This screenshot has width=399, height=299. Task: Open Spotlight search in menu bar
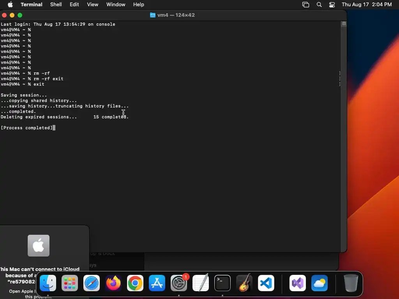click(x=319, y=5)
